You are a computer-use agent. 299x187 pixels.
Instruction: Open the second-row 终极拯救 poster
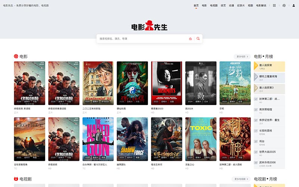(x=64, y=139)
